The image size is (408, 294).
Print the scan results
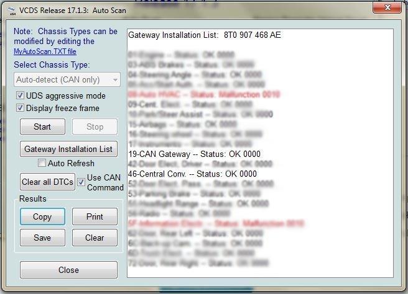pos(95,216)
